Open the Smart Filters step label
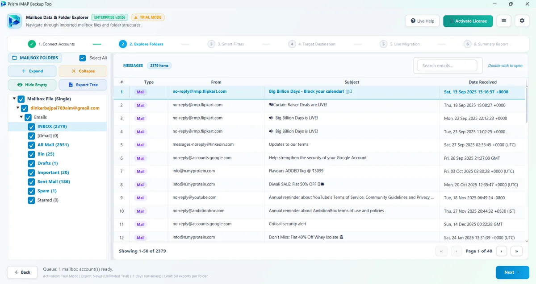This screenshot has width=536, height=284. (x=230, y=44)
